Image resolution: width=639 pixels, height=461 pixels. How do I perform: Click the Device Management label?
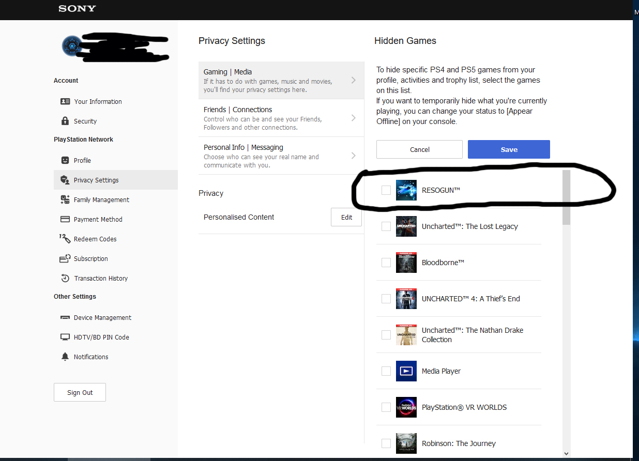click(x=102, y=318)
